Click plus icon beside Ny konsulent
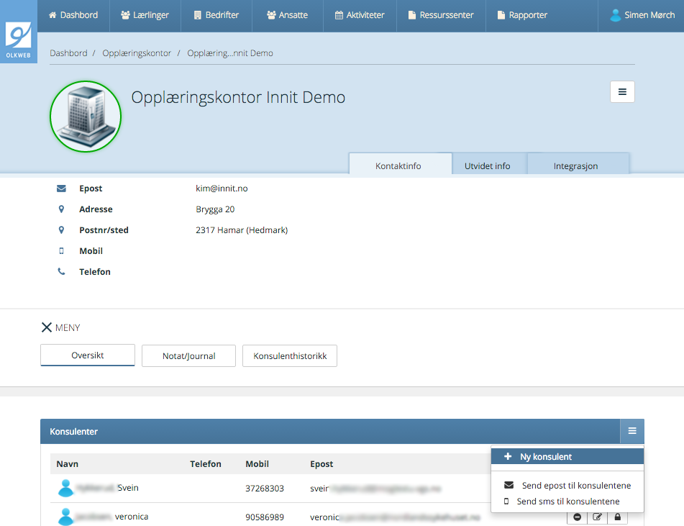This screenshot has height=526, width=684. tap(508, 457)
